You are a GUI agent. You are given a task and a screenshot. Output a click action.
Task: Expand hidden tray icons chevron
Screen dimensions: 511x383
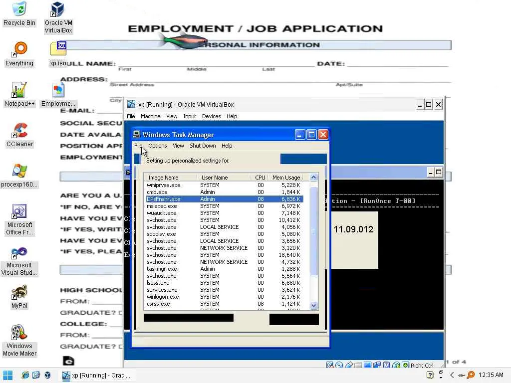pos(452,375)
